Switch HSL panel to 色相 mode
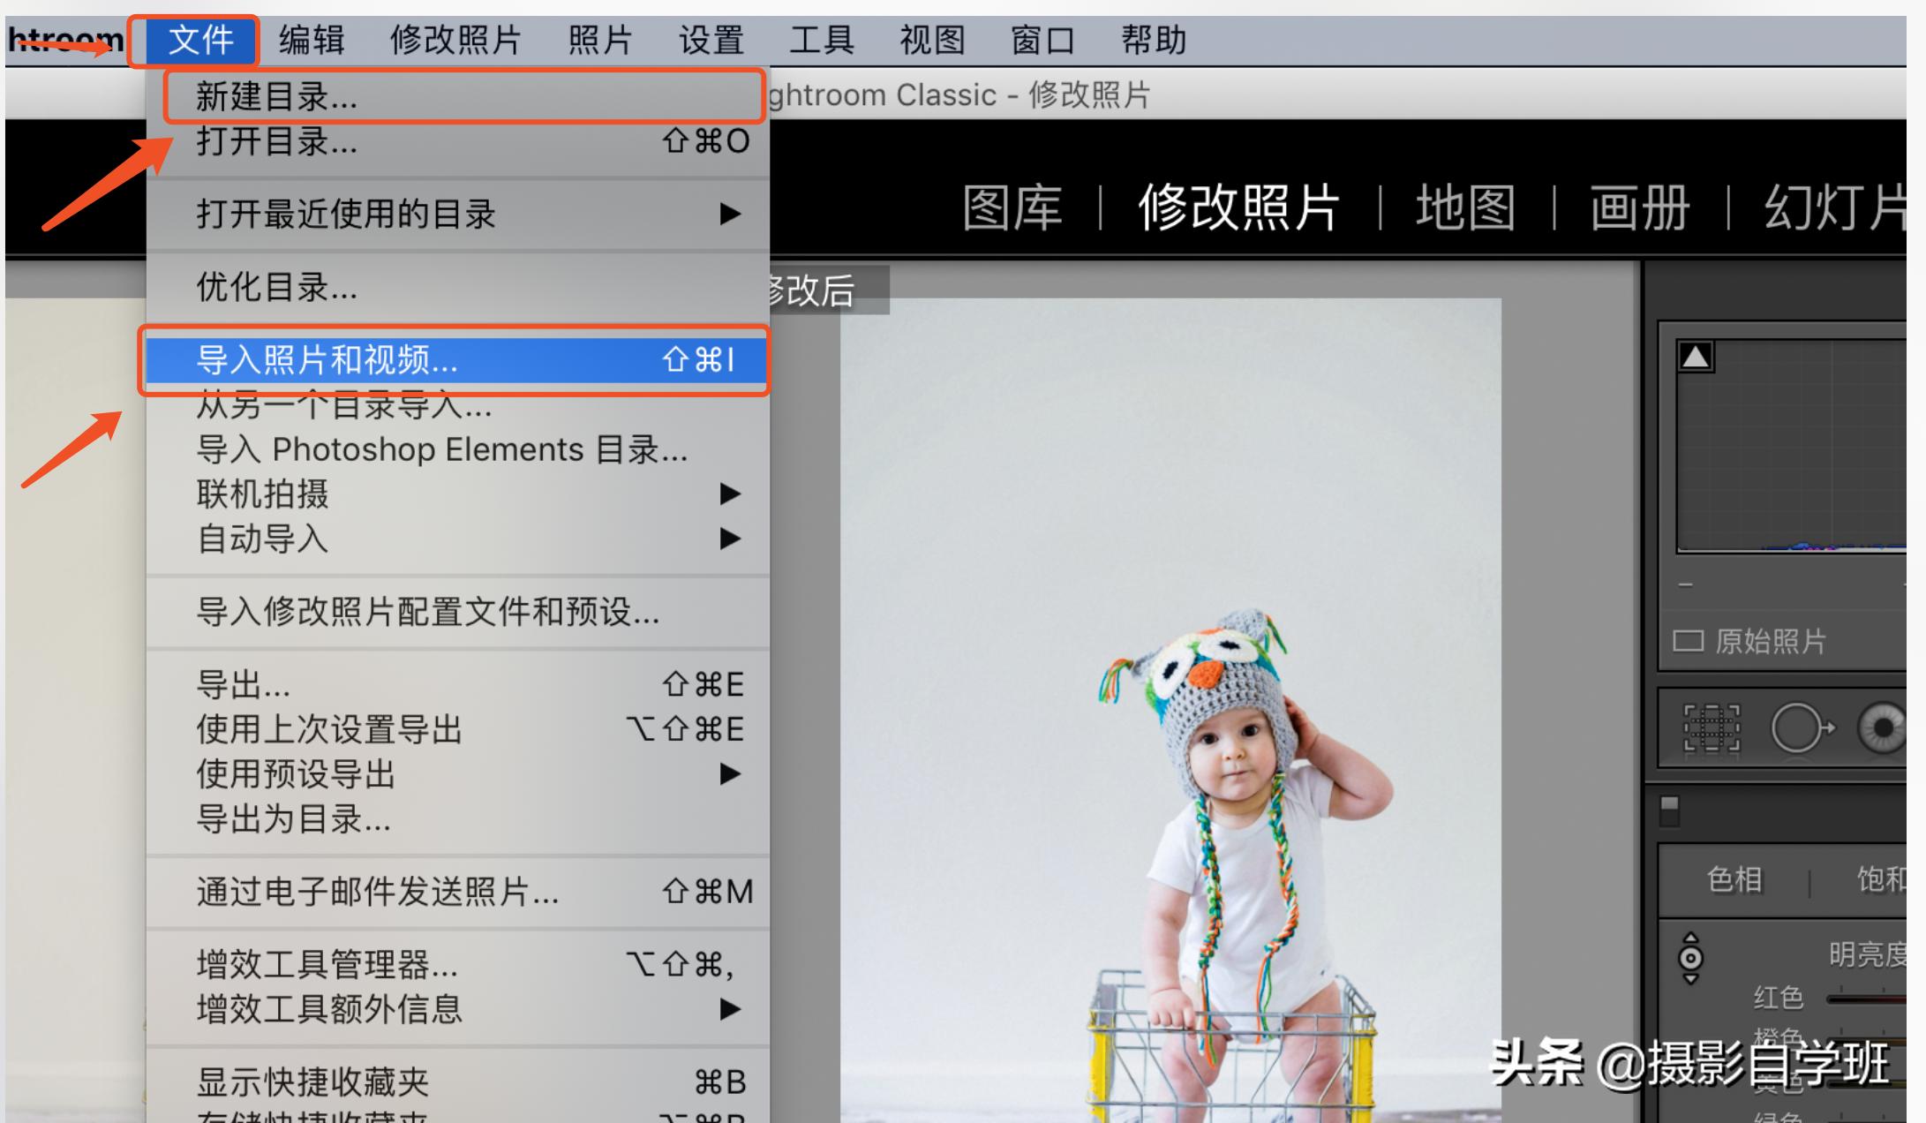Viewport: 1926px width, 1123px height. click(x=1735, y=879)
